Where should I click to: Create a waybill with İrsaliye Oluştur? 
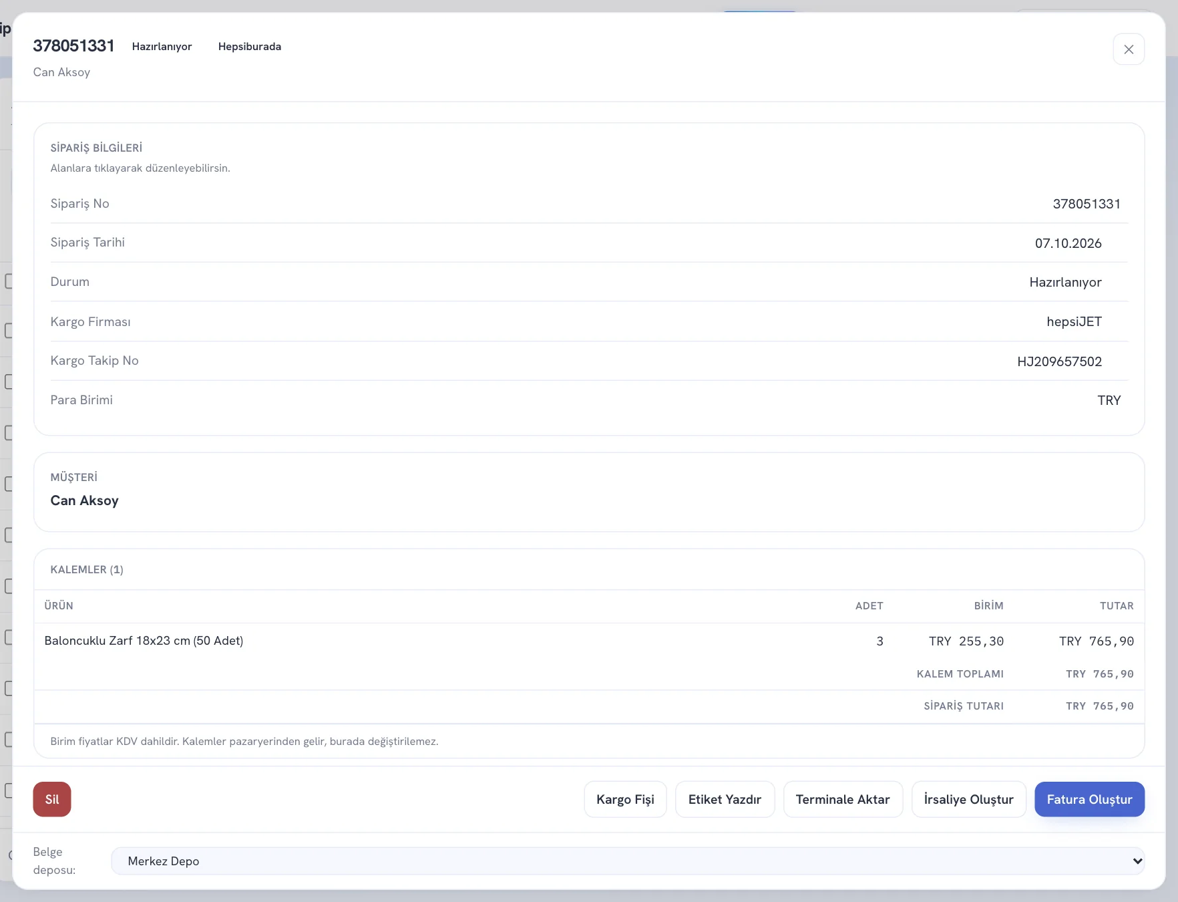click(x=968, y=799)
